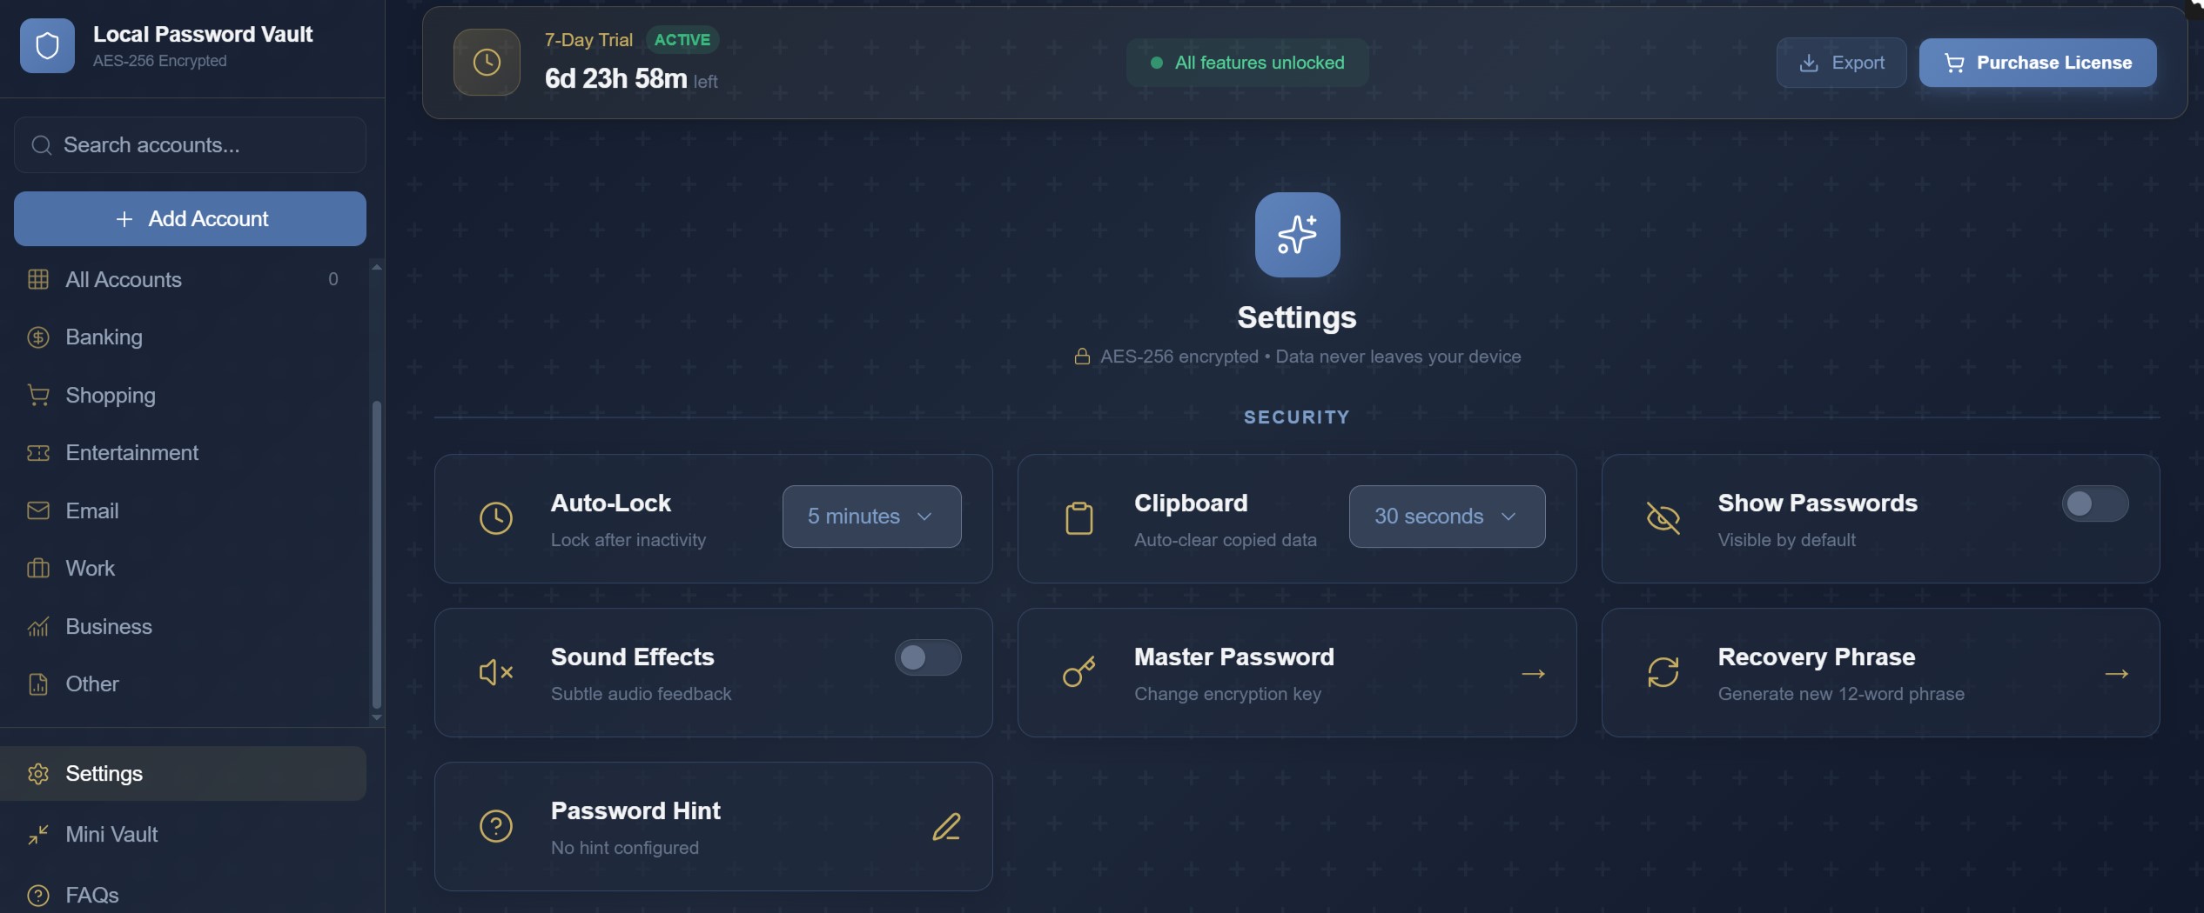This screenshot has width=2204, height=913.
Task: Click the Master Password key icon
Action: (1078, 671)
